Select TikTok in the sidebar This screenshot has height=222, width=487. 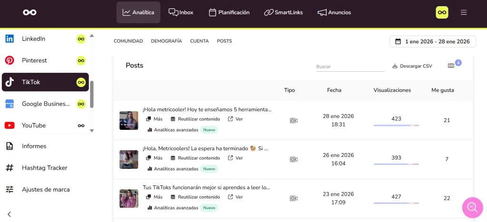click(45, 82)
